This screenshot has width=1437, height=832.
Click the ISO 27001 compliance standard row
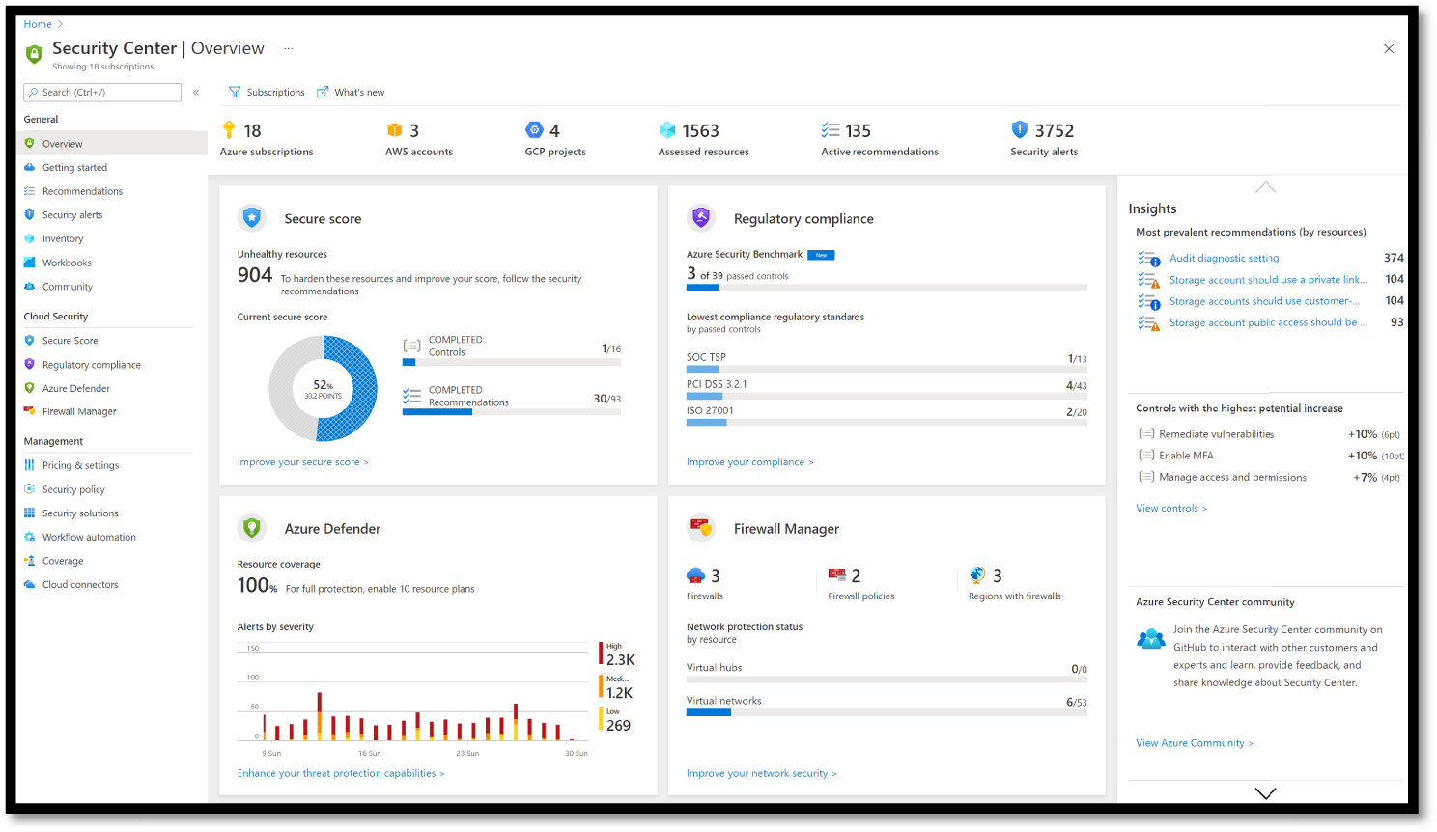click(x=887, y=415)
